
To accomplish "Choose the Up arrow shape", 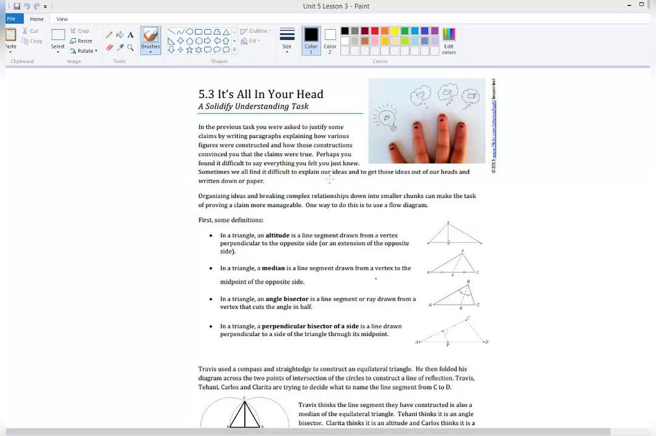I will [226, 41].
